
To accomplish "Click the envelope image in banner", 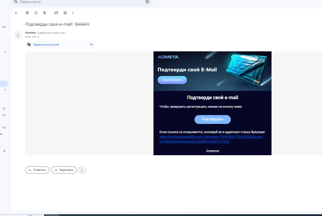I will click(x=246, y=70).
